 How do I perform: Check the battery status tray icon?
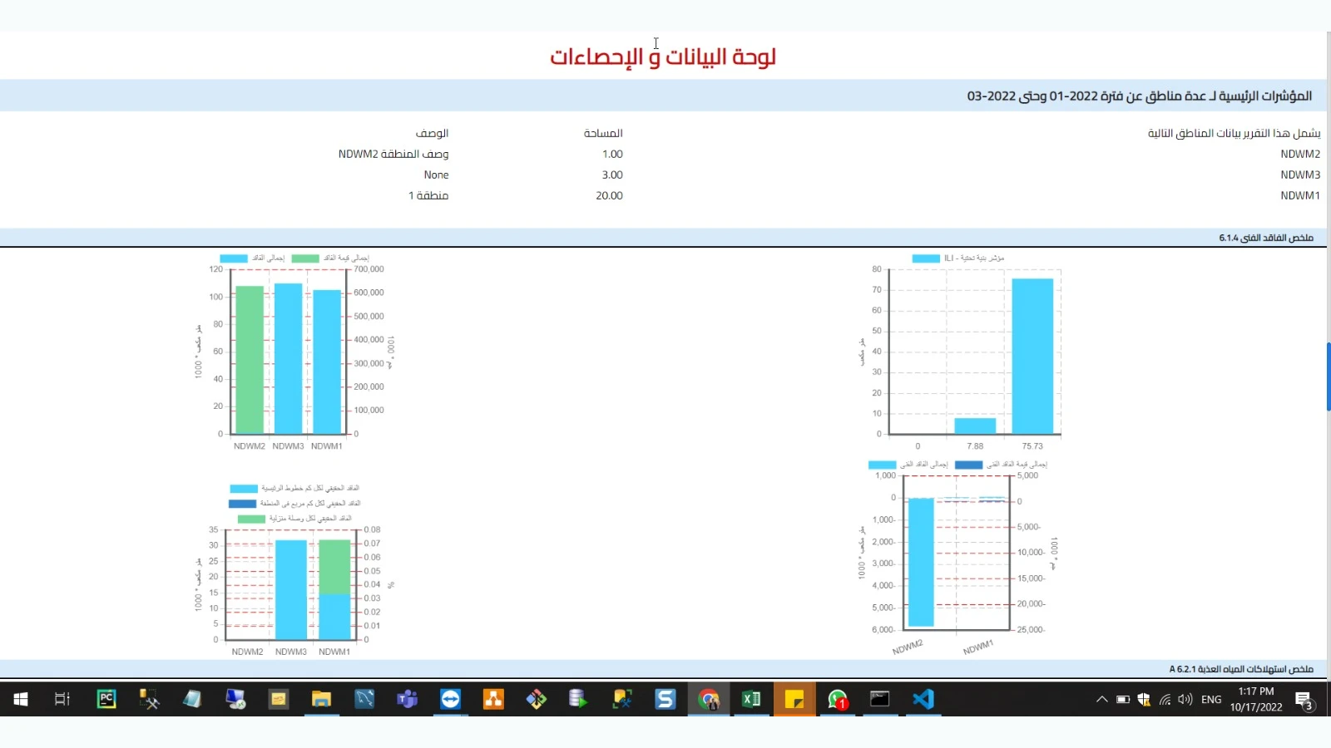[1123, 699]
